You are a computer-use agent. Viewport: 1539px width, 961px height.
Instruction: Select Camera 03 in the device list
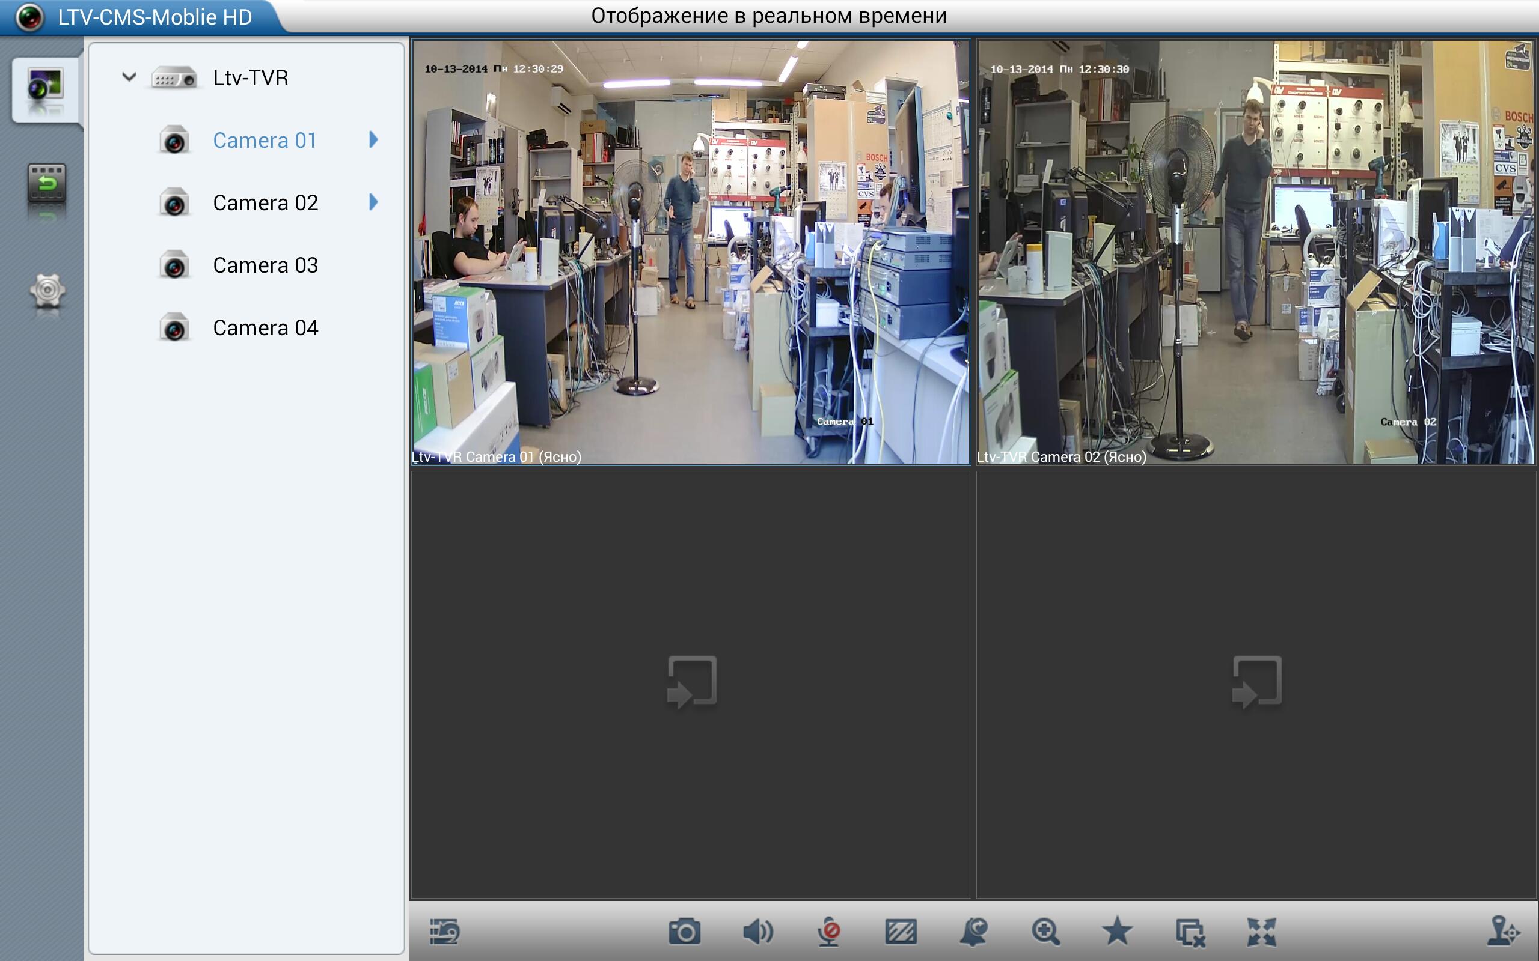[265, 265]
